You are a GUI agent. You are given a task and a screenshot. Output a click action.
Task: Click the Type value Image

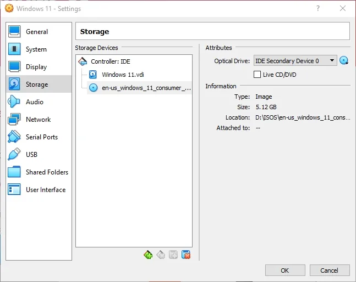(x=264, y=97)
